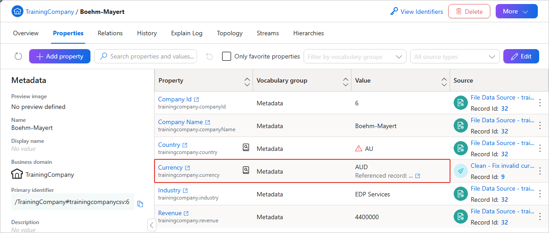Open the external link icon next to Country

[x=185, y=145]
